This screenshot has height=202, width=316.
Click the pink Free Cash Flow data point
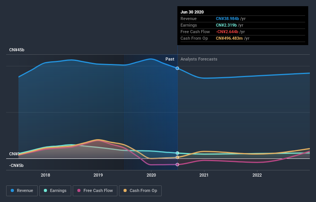point(177,165)
